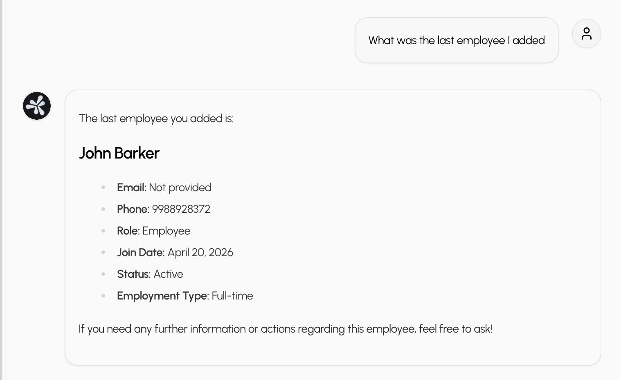Click the "Employee" role value
The width and height of the screenshot is (621, 380).
(x=166, y=231)
